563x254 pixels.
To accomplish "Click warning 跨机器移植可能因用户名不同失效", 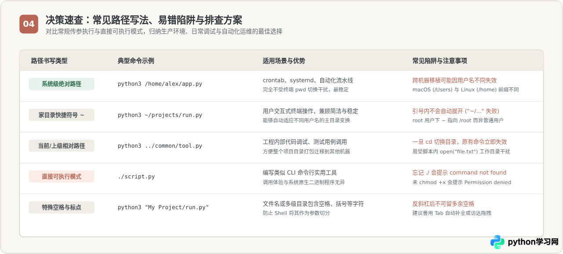I will (x=455, y=80).
